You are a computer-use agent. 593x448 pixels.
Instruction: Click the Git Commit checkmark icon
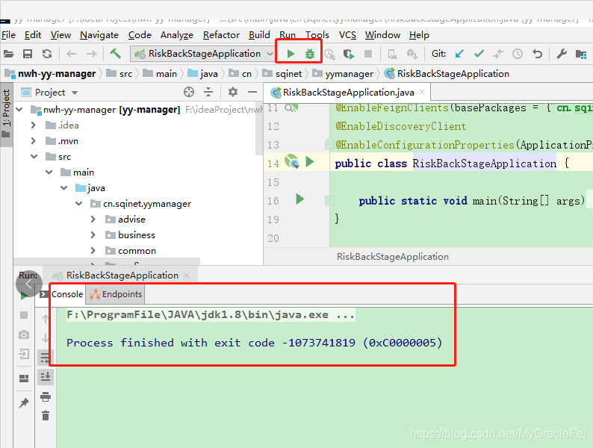pos(479,54)
